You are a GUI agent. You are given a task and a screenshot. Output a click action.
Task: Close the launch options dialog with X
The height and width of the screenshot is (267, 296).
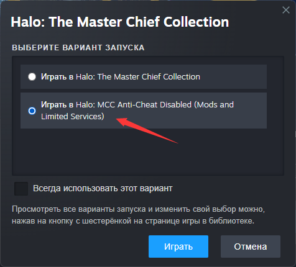click(286, 10)
